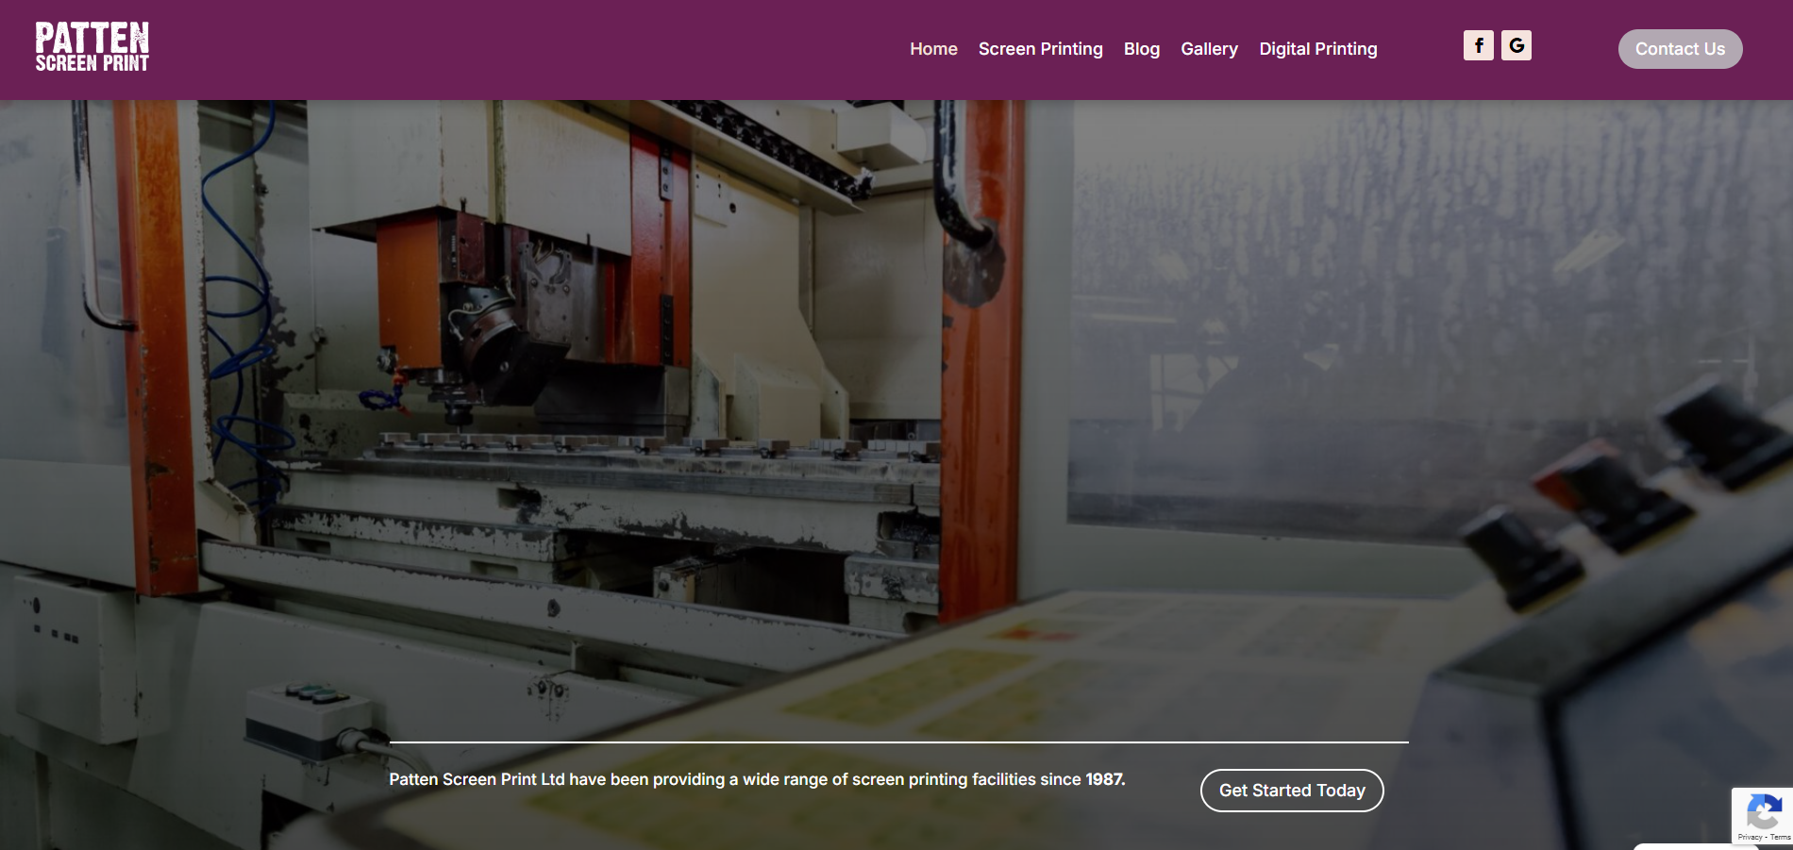Open the Screen Printing menu item
This screenshot has width=1793, height=850.
(1040, 49)
